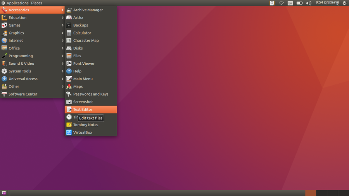Click the Disks application icon

(x=69, y=48)
